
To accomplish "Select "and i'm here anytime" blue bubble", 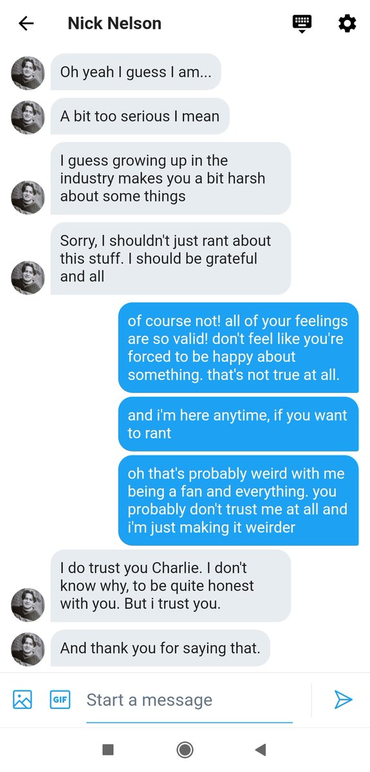I will (x=238, y=424).
